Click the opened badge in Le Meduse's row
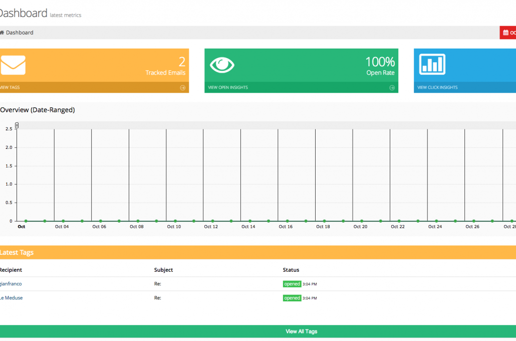 pyautogui.click(x=292, y=298)
